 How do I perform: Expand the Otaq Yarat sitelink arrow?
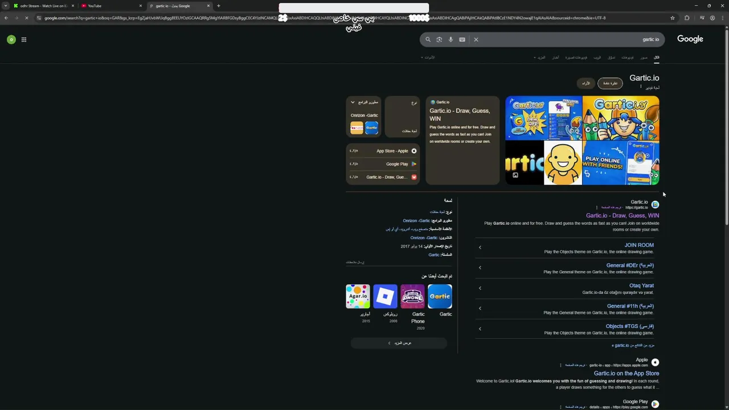point(480,288)
